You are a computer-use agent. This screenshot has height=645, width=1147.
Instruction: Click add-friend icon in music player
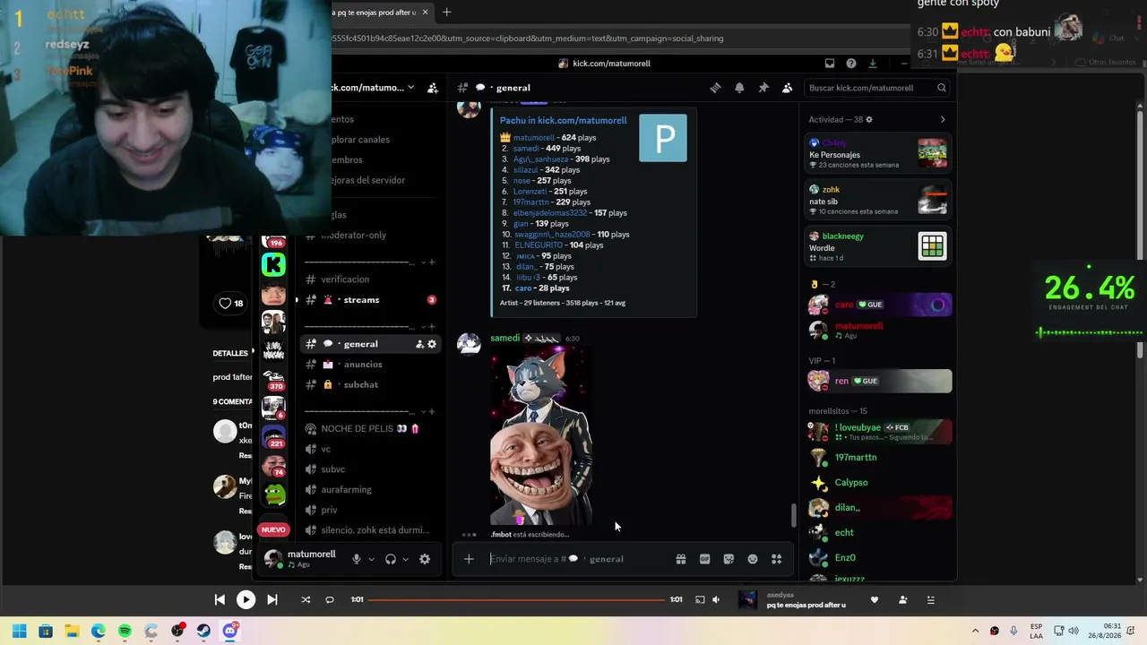[x=902, y=600]
